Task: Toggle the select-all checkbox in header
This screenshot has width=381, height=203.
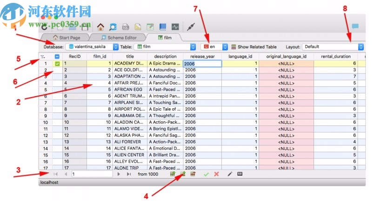Action: [x=57, y=57]
